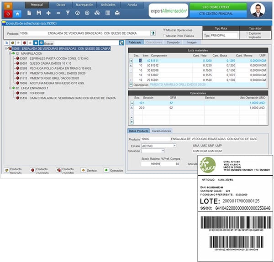Click the blue expand-all square icon
This screenshot has height=262, width=274.
[41, 42]
